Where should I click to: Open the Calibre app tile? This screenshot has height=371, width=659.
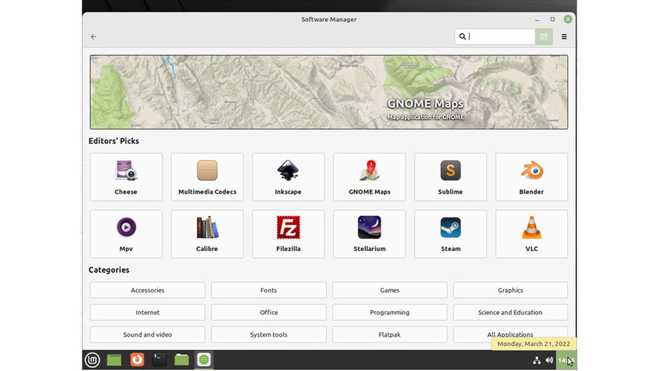pyautogui.click(x=207, y=234)
